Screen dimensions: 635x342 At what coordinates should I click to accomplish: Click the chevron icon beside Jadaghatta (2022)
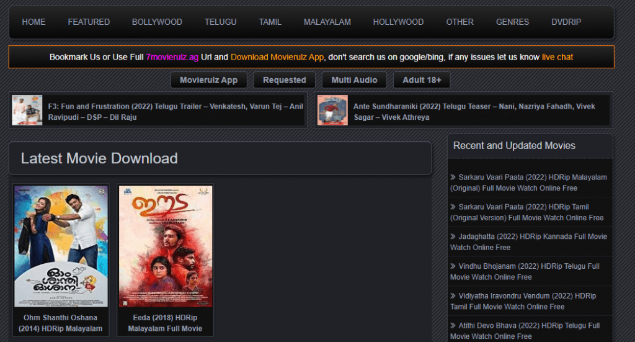click(x=453, y=236)
